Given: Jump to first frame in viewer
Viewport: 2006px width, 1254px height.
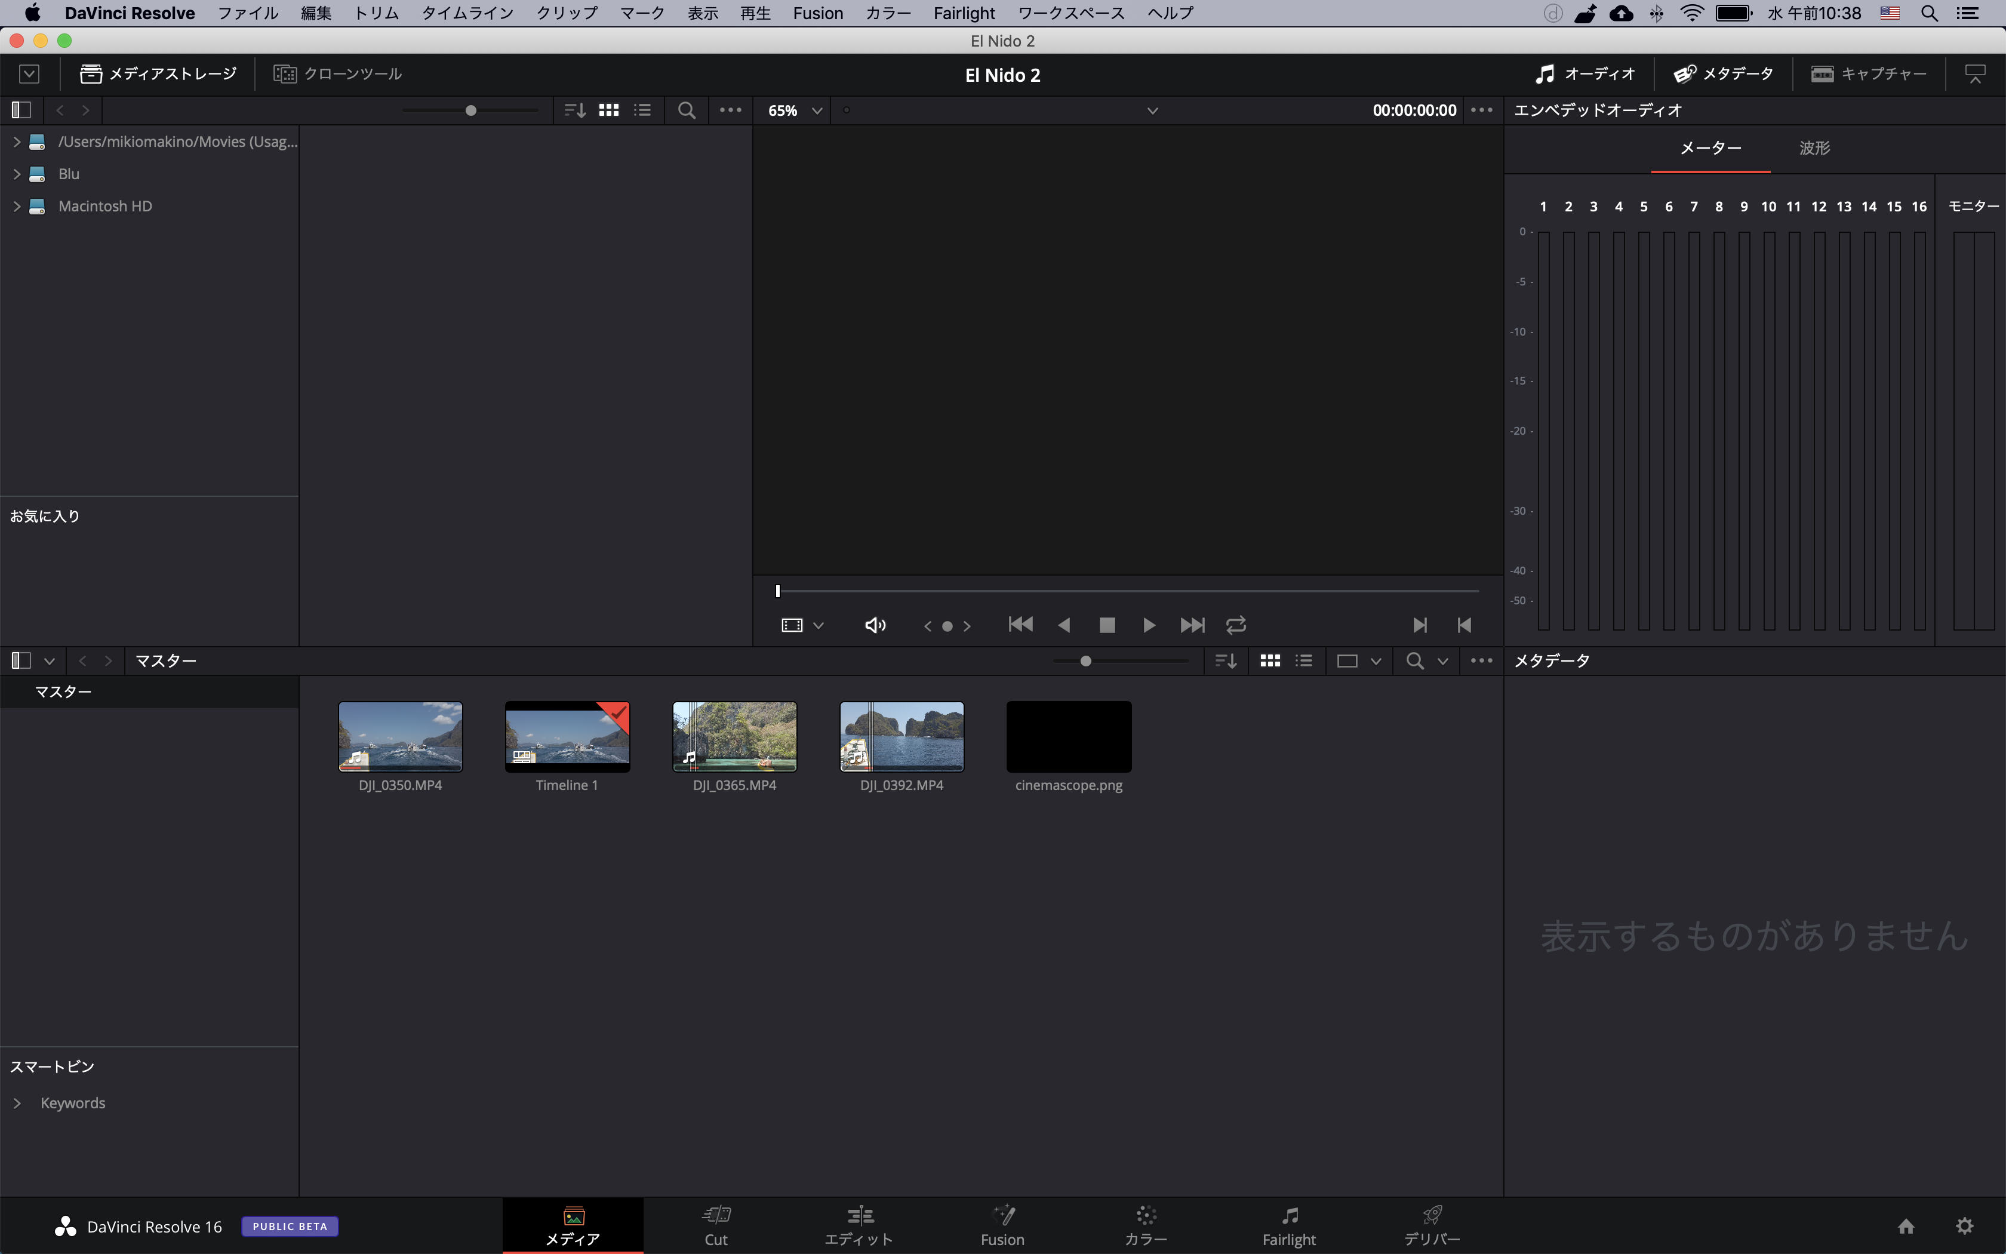Looking at the screenshot, I should click(x=1020, y=625).
